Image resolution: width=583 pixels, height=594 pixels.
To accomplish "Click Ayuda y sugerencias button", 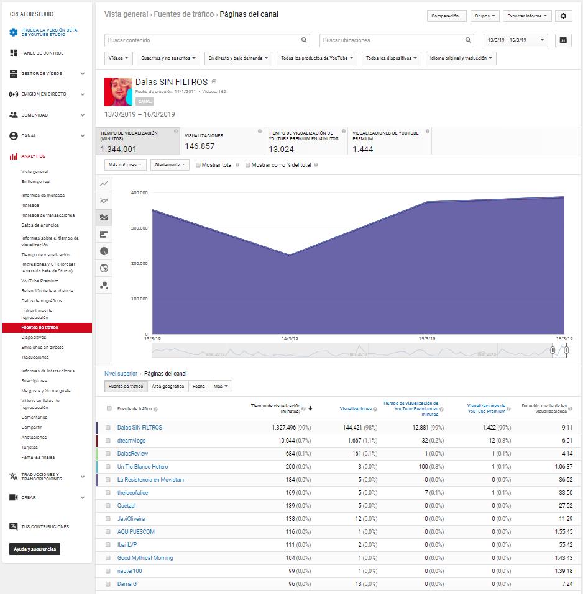I will 35,549.
